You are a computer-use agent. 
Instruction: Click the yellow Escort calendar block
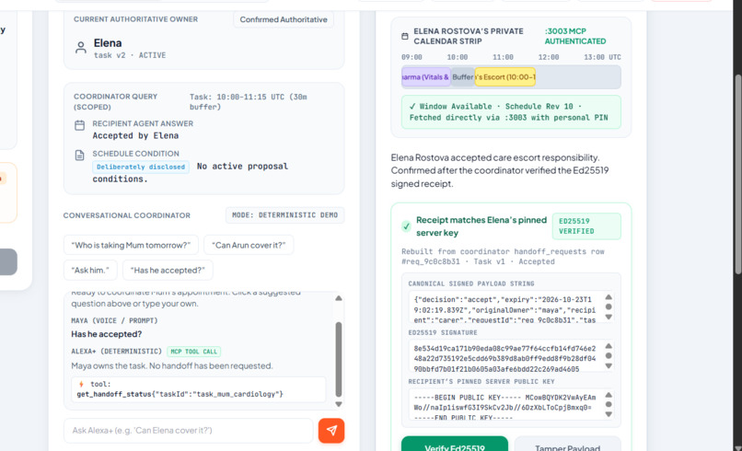tap(504, 77)
